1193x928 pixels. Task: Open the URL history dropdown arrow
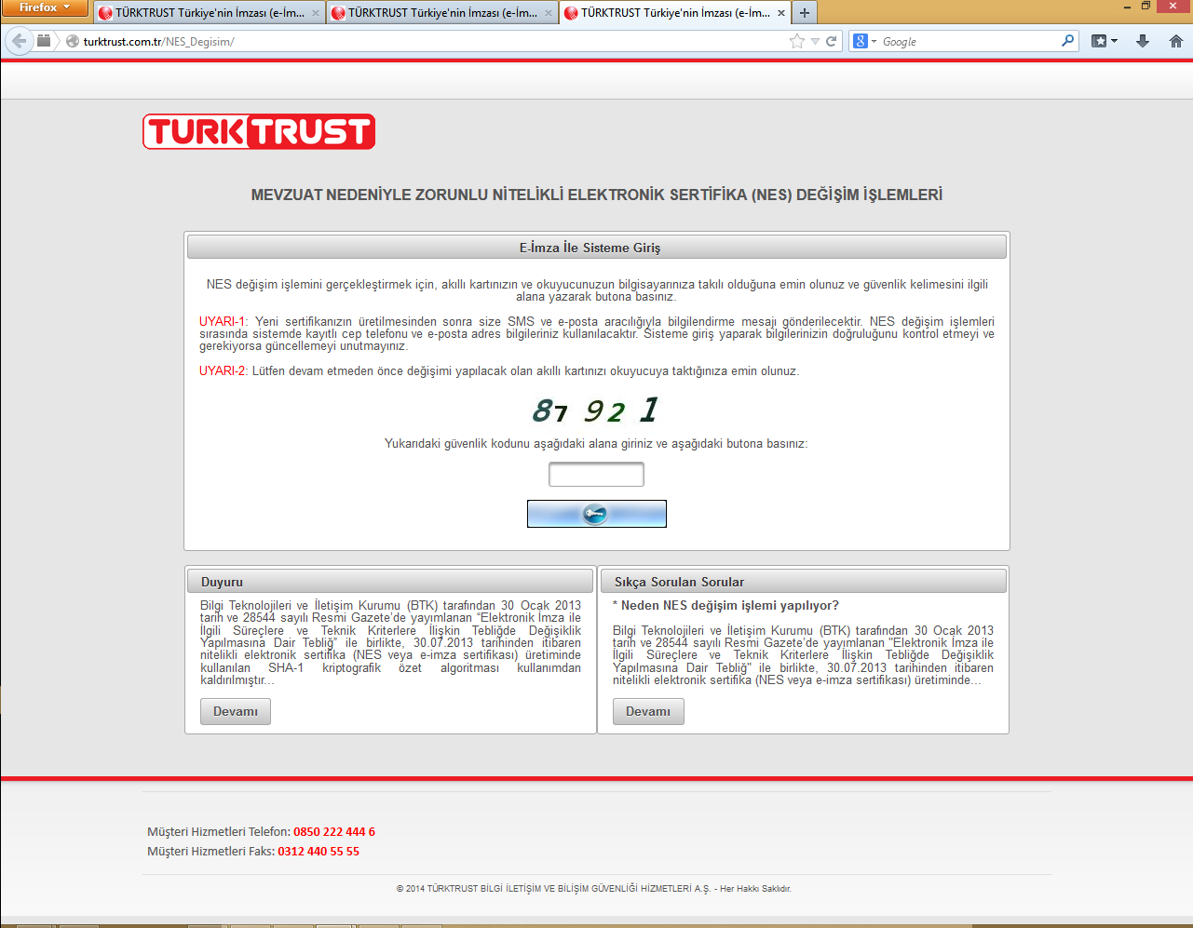click(815, 41)
